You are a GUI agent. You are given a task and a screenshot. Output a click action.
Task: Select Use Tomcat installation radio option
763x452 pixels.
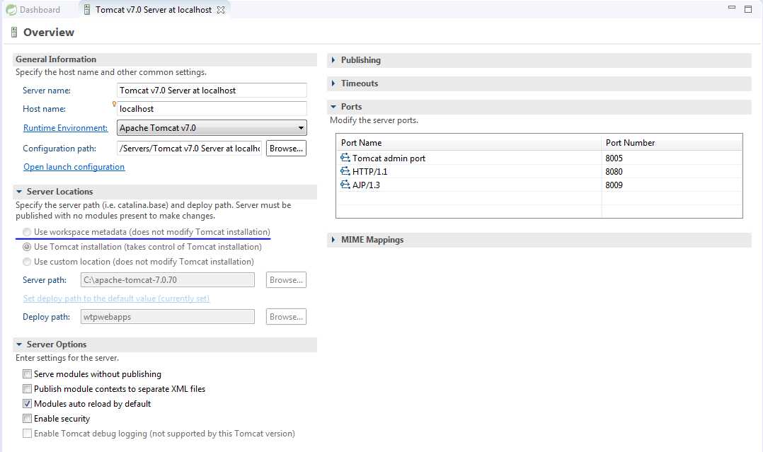pos(27,247)
